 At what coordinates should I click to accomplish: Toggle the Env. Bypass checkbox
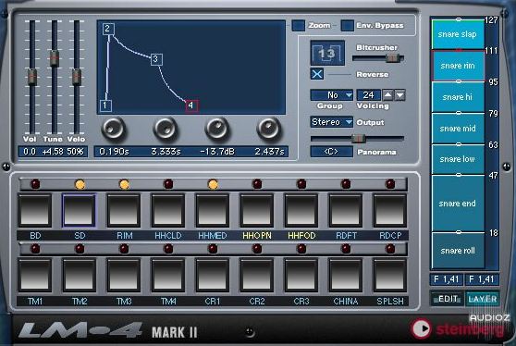click(x=347, y=26)
